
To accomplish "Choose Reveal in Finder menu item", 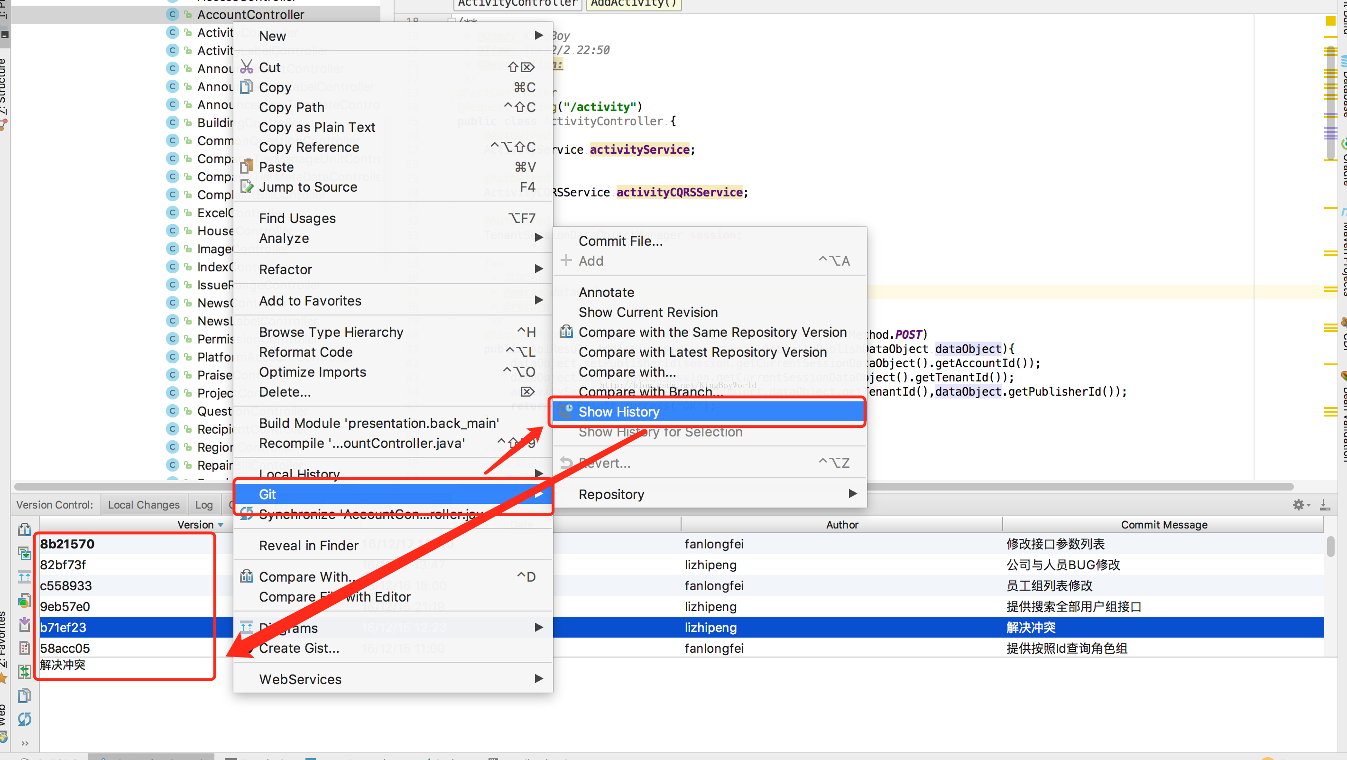I will [x=308, y=546].
